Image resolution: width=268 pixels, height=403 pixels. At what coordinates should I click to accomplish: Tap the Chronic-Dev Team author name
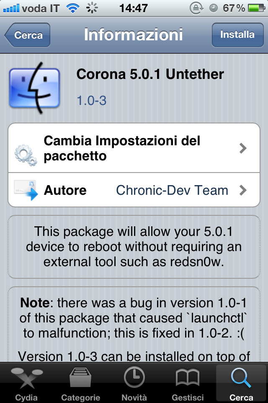(x=172, y=190)
